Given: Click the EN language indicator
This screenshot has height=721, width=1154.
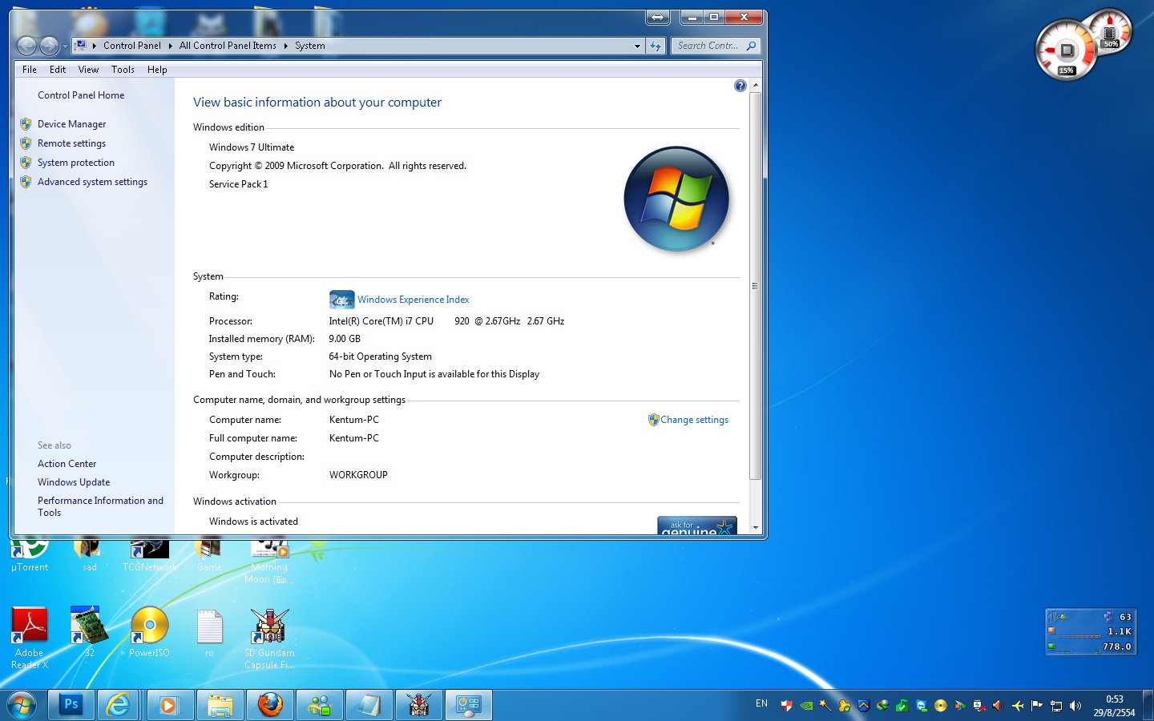Looking at the screenshot, I should tap(761, 704).
